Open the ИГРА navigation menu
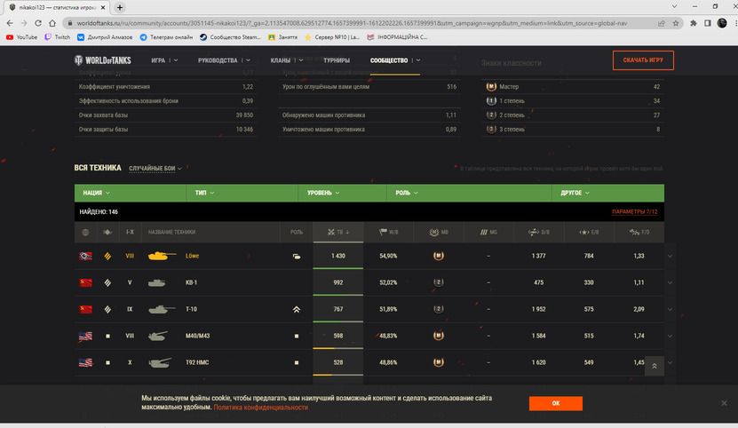This screenshot has height=428, width=738. pyautogui.click(x=163, y=60)
